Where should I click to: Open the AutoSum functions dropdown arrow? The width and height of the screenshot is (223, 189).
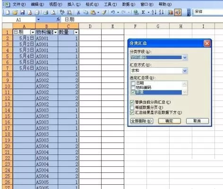148,12
